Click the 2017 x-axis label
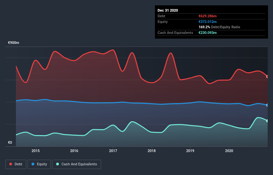This screenshot has height=175, width=273. point(113,151)
